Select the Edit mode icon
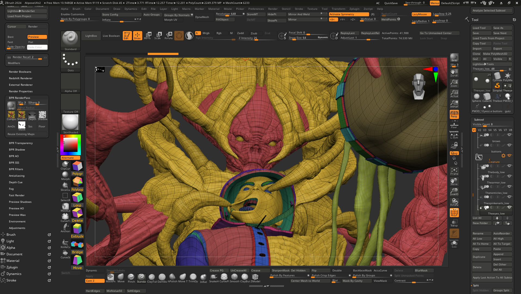This screenshot has width=521, height=294. click(x=127, y=36)
